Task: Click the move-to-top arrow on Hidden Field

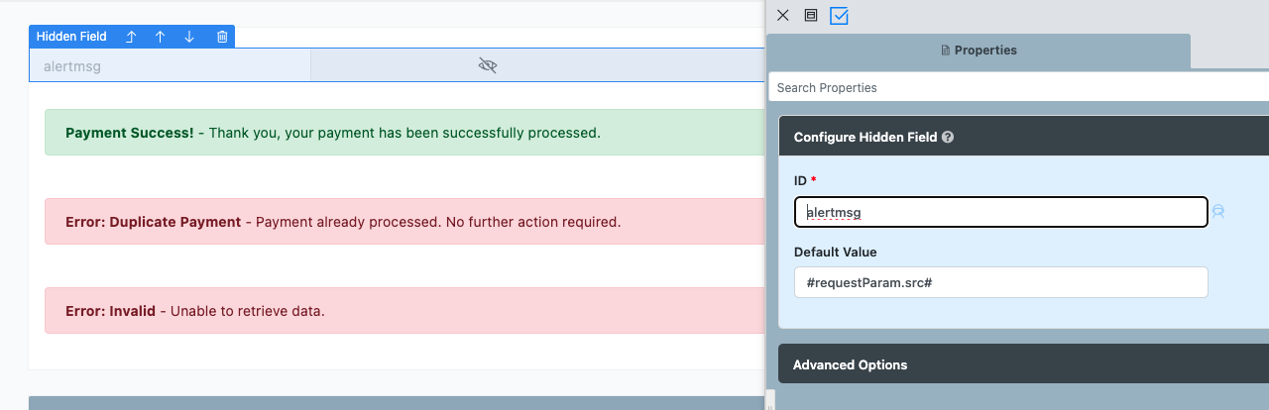Action: click(x=131, y=37)
